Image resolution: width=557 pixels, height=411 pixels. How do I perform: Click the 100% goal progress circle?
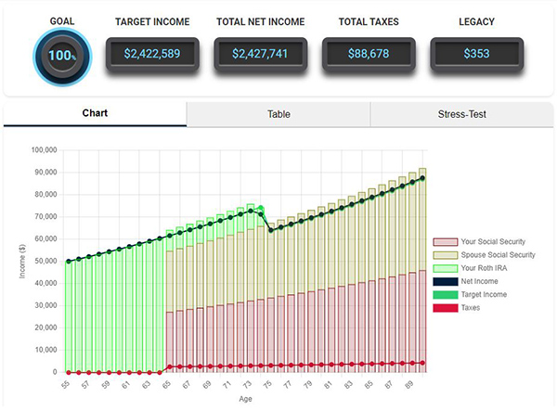(63, 57)
